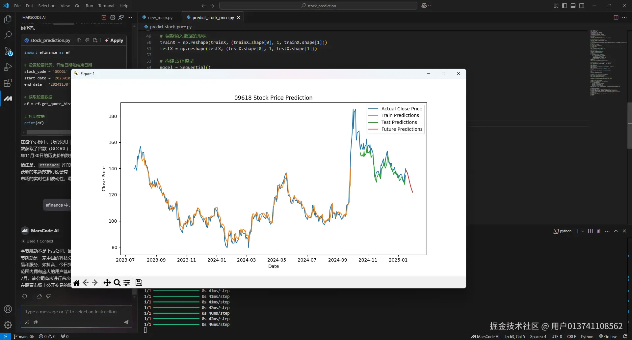Reset plot with Home icon
632x340 pixels.
tap(76, 283)
